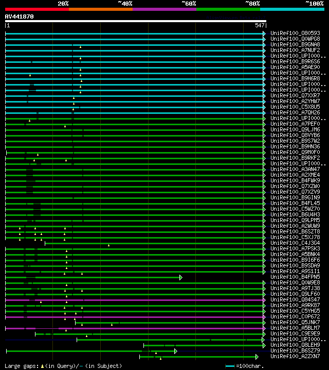The height and width of the screenshot is (370, 329).
Task: Open the UniRef100_A9S1I1 hit
Action: [x=295, y=271]
